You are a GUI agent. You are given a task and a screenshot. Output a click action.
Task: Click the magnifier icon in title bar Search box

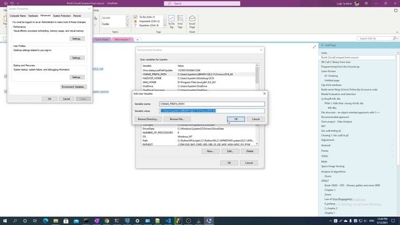point(169,3)
